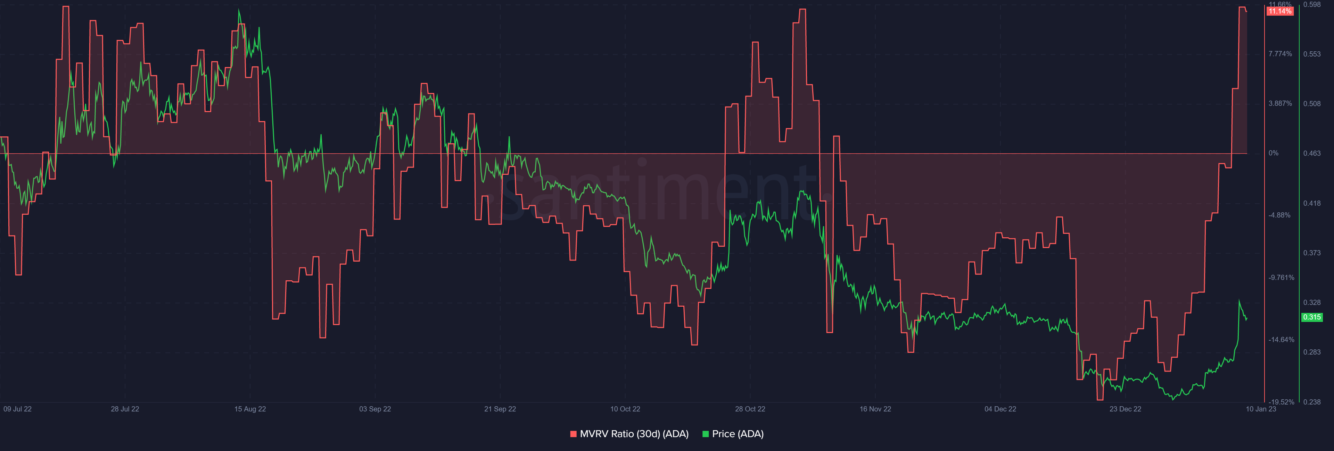Click the 0.598 price axis label

click(x=1312, y=5)
